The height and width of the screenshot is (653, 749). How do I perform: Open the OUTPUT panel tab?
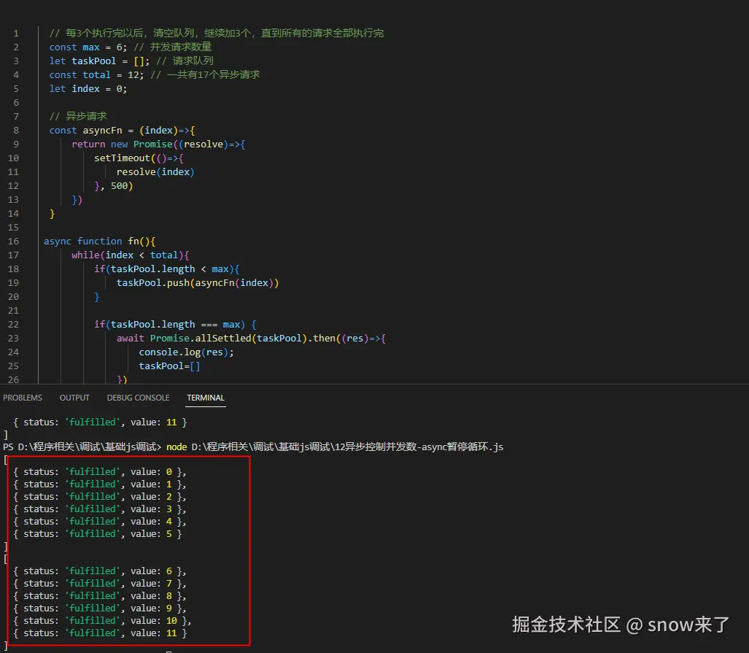(x=74, y=398)
